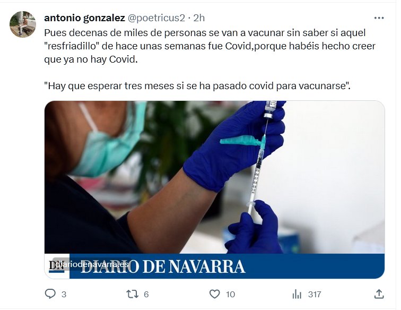This screenshot has width=401, height=310.
Task: Like the tweet with the heart icon
Action: (215, 294)
